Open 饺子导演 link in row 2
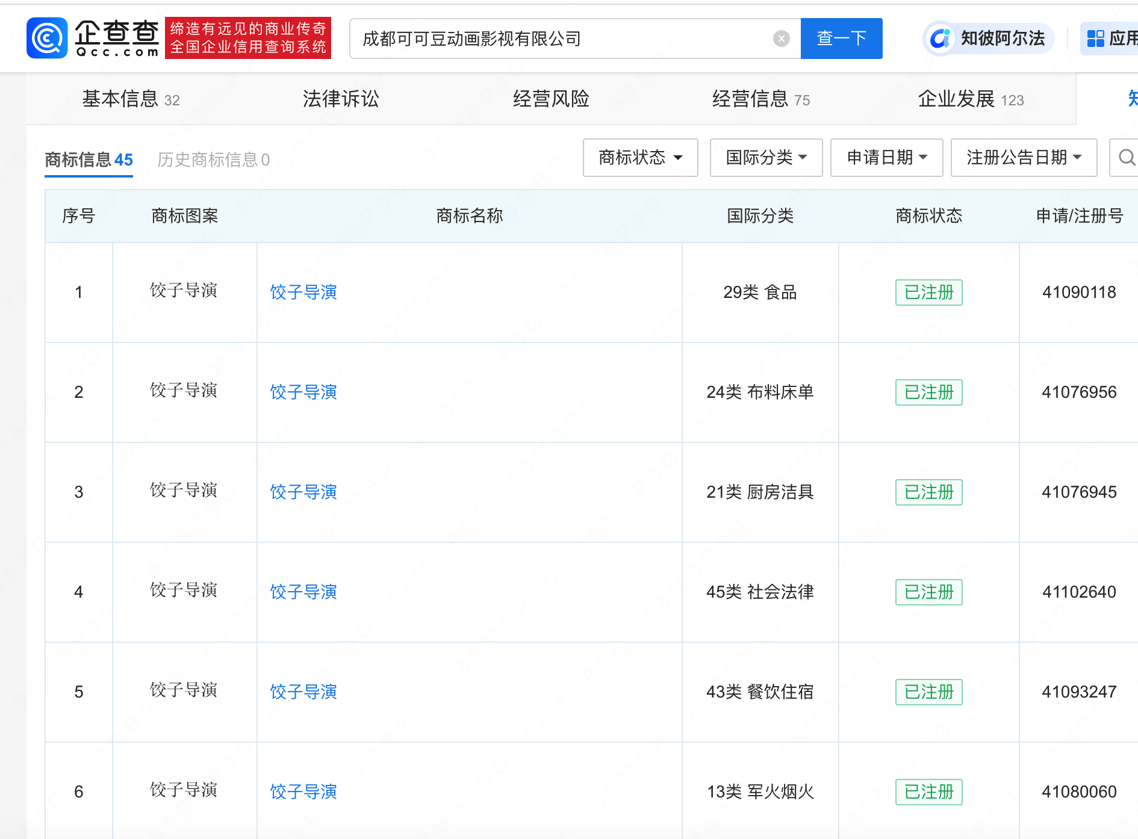The image size is (1138, 839). click(x=303, y=392)
